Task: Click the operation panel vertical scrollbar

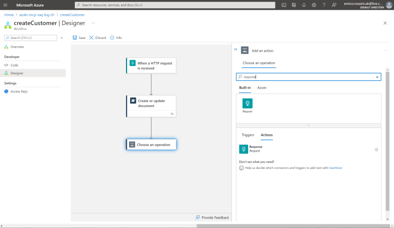Action: 388,141
